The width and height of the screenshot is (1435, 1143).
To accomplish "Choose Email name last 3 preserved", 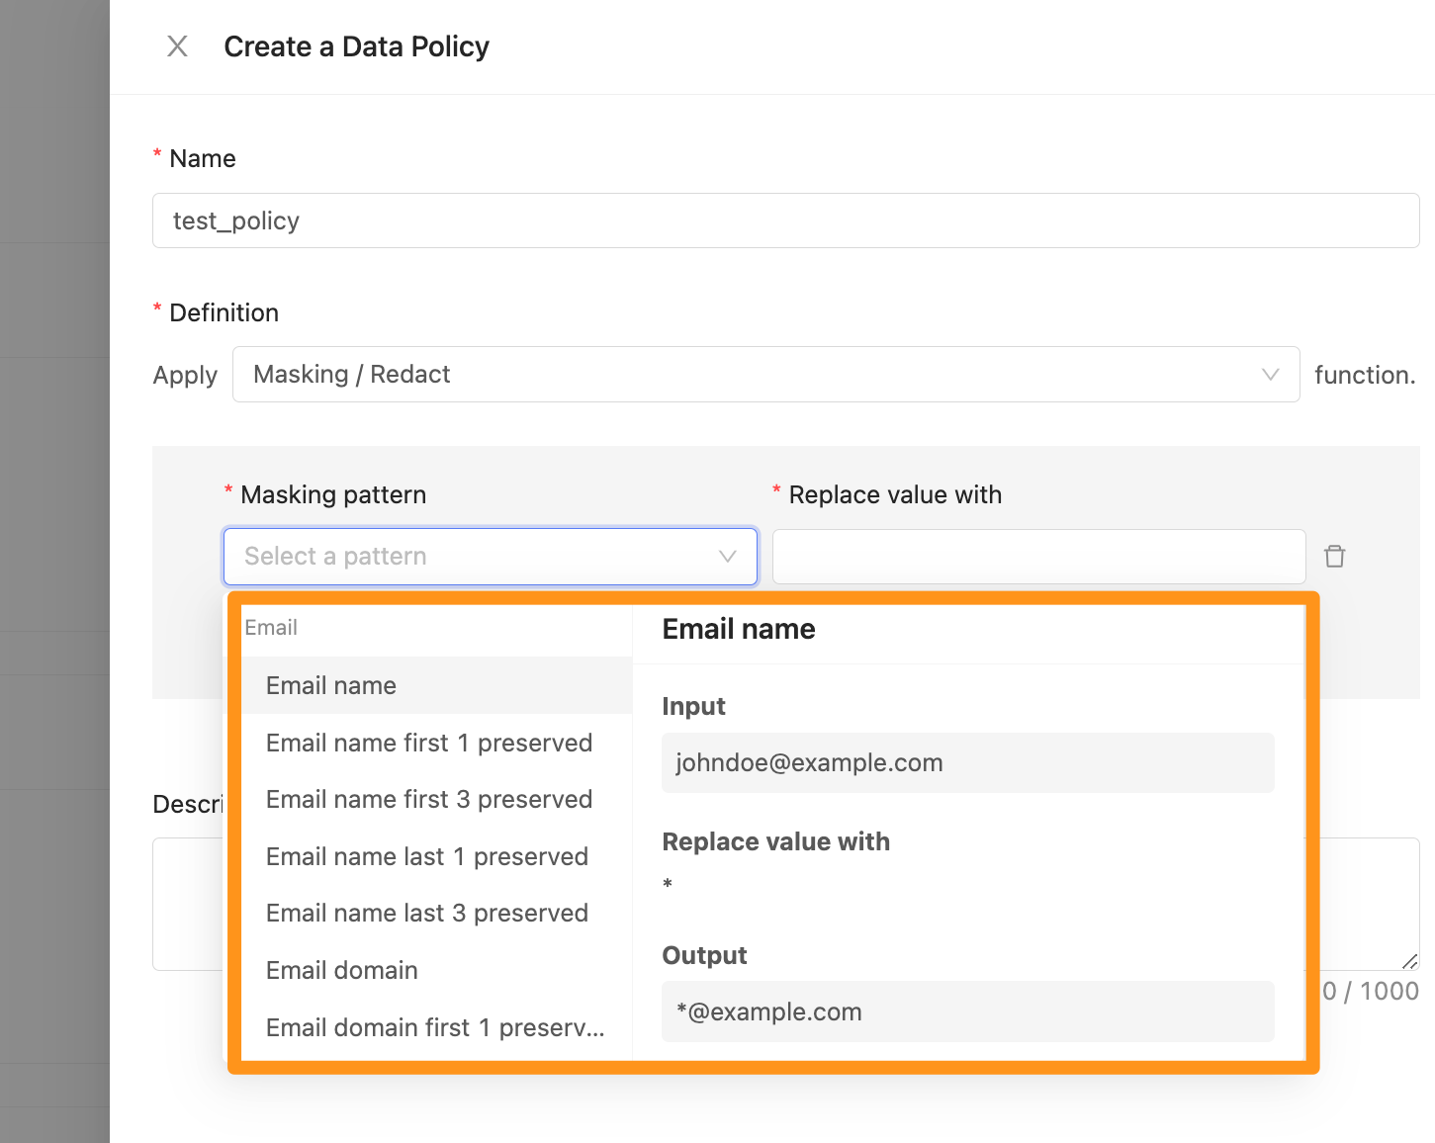I will pyautogui.click(x=437, y=913).
